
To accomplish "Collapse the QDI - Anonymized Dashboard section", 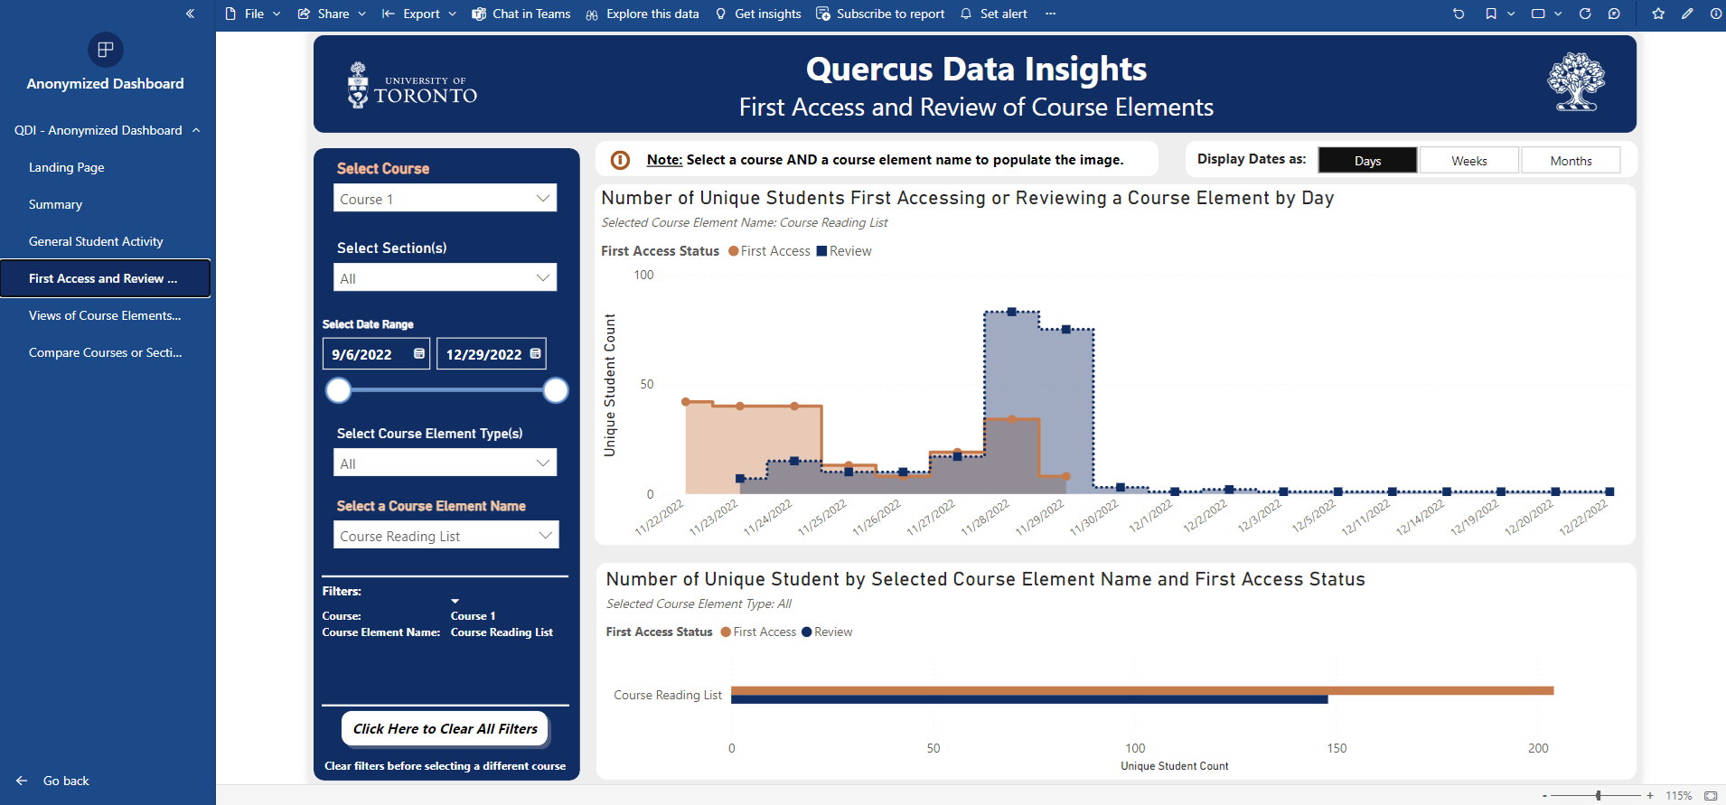I will point(196,130).
